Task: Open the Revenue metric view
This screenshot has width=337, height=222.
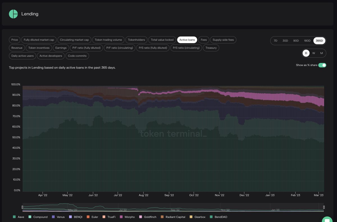Action: click(17, 48)
